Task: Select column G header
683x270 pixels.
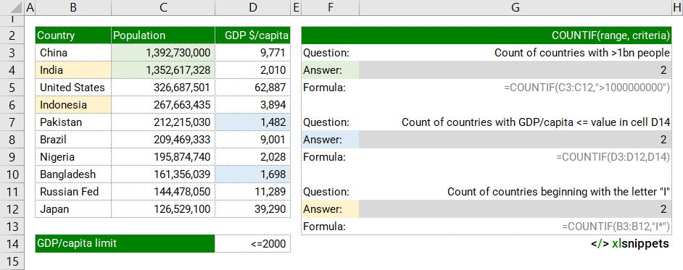Action: 516,7
